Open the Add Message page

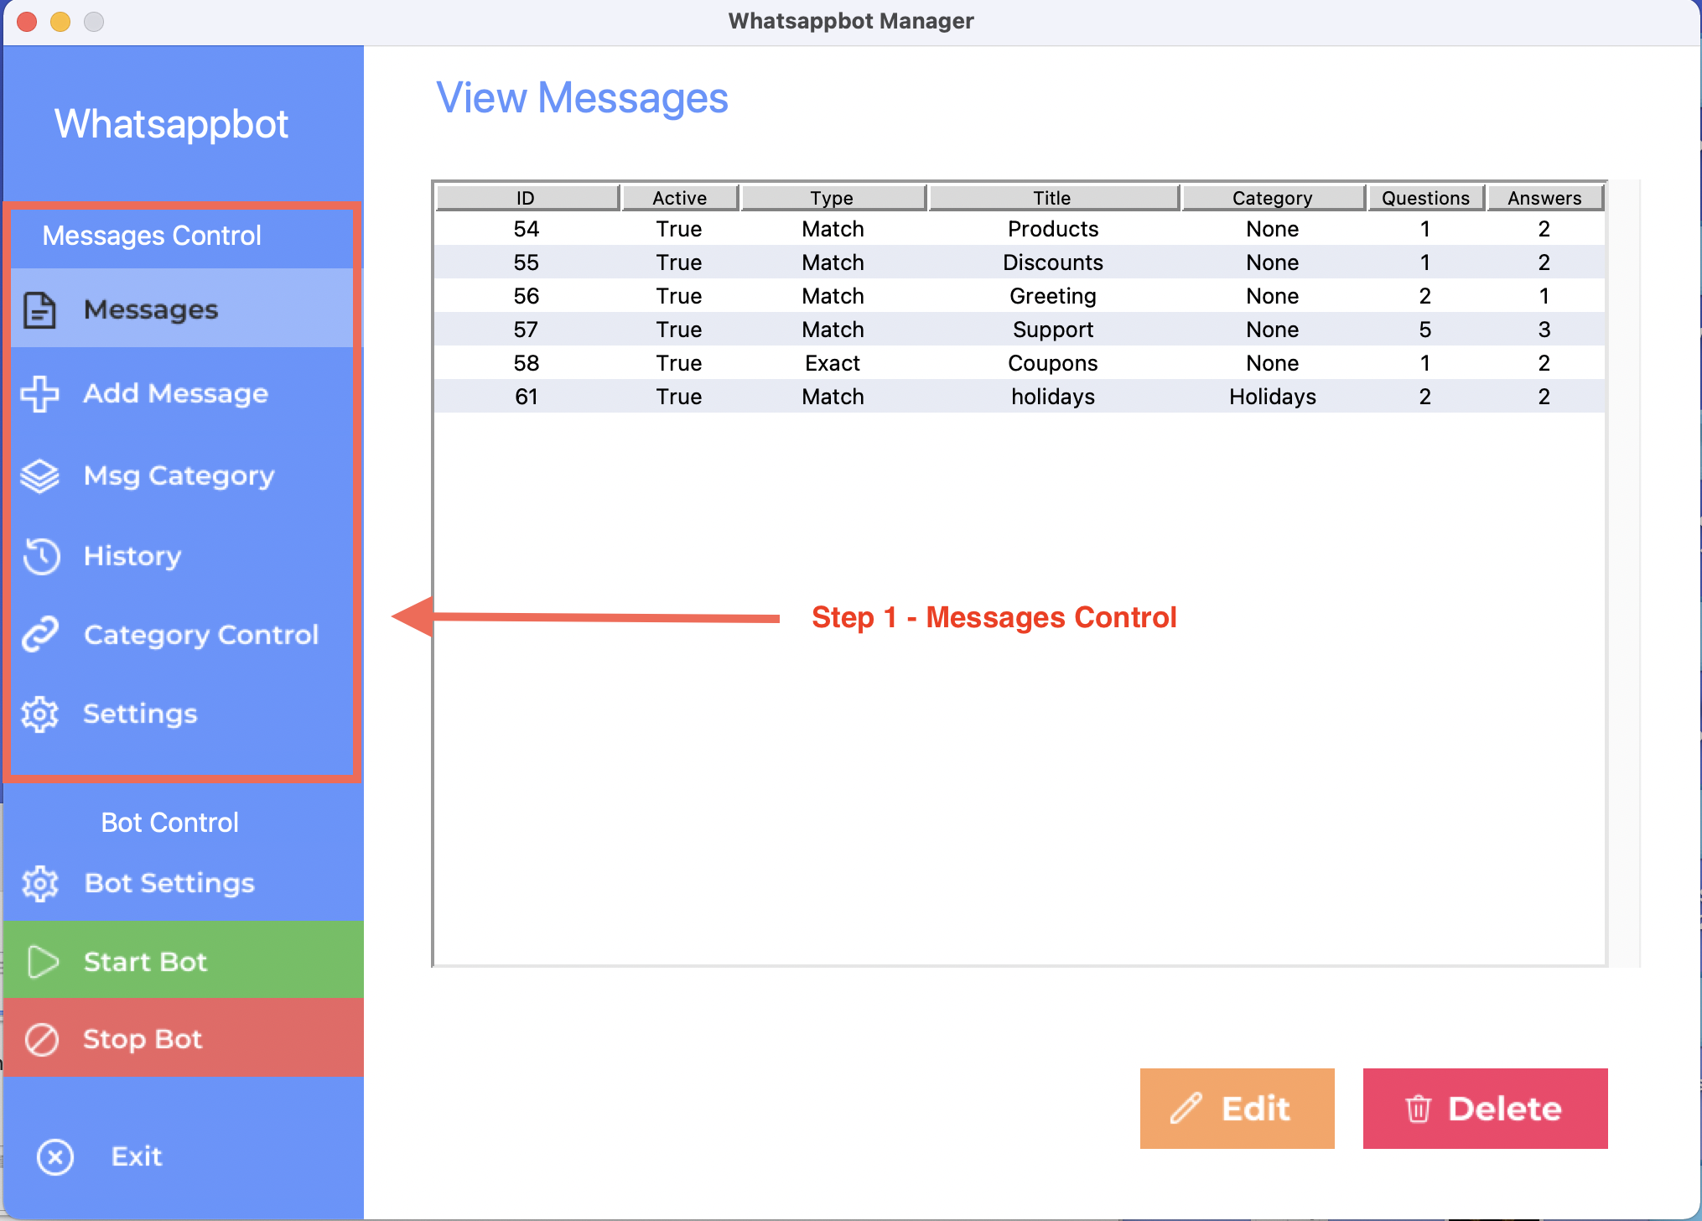click(x=183, y=393)
